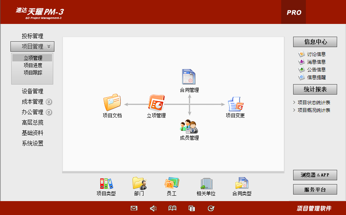Select the 项目变更 document icon
This screenshot has height=215, width=346.
(235, 104)
